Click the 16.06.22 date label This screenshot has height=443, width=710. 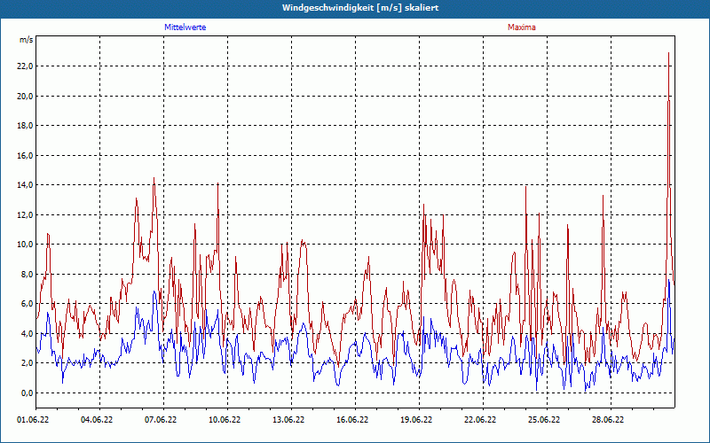[352, 420]
